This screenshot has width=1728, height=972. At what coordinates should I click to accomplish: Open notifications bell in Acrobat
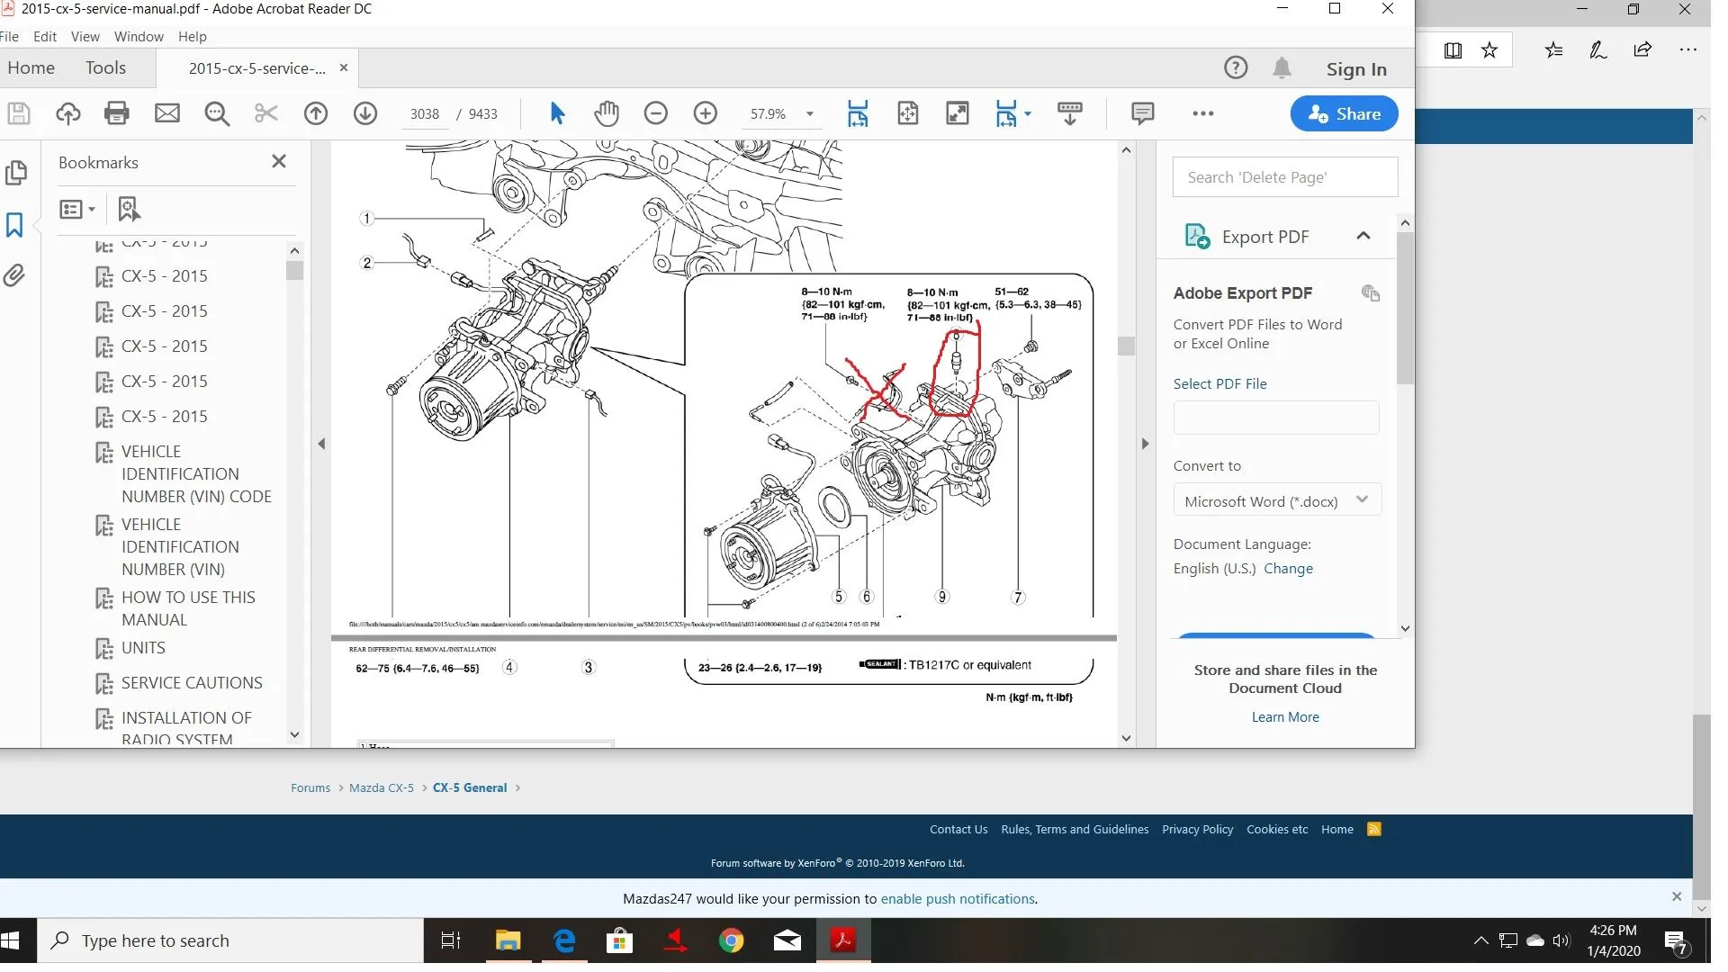(1282, 67)
